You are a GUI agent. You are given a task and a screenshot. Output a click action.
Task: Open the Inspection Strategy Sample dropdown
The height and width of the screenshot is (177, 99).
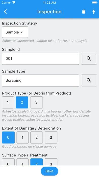tap(15, 32)
